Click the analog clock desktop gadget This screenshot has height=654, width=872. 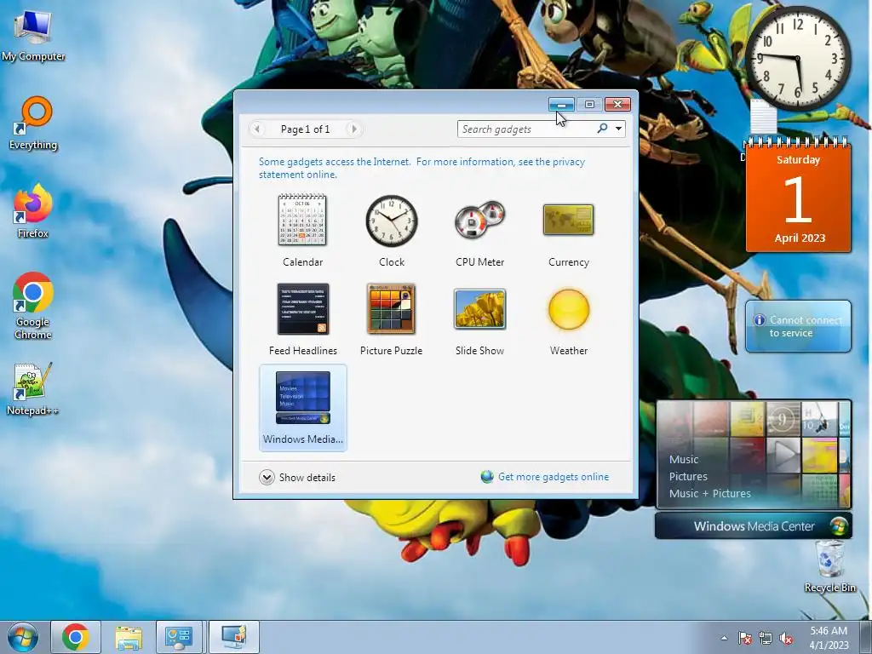(x=797, y=58)
